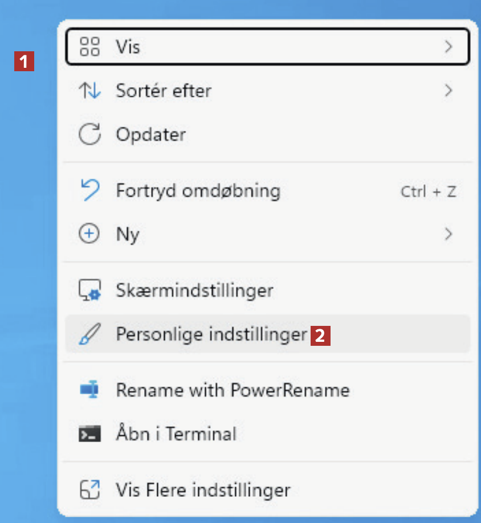Click the Sortér efter arrows icon
The image size is (481, 523).
tap(89, 91)
